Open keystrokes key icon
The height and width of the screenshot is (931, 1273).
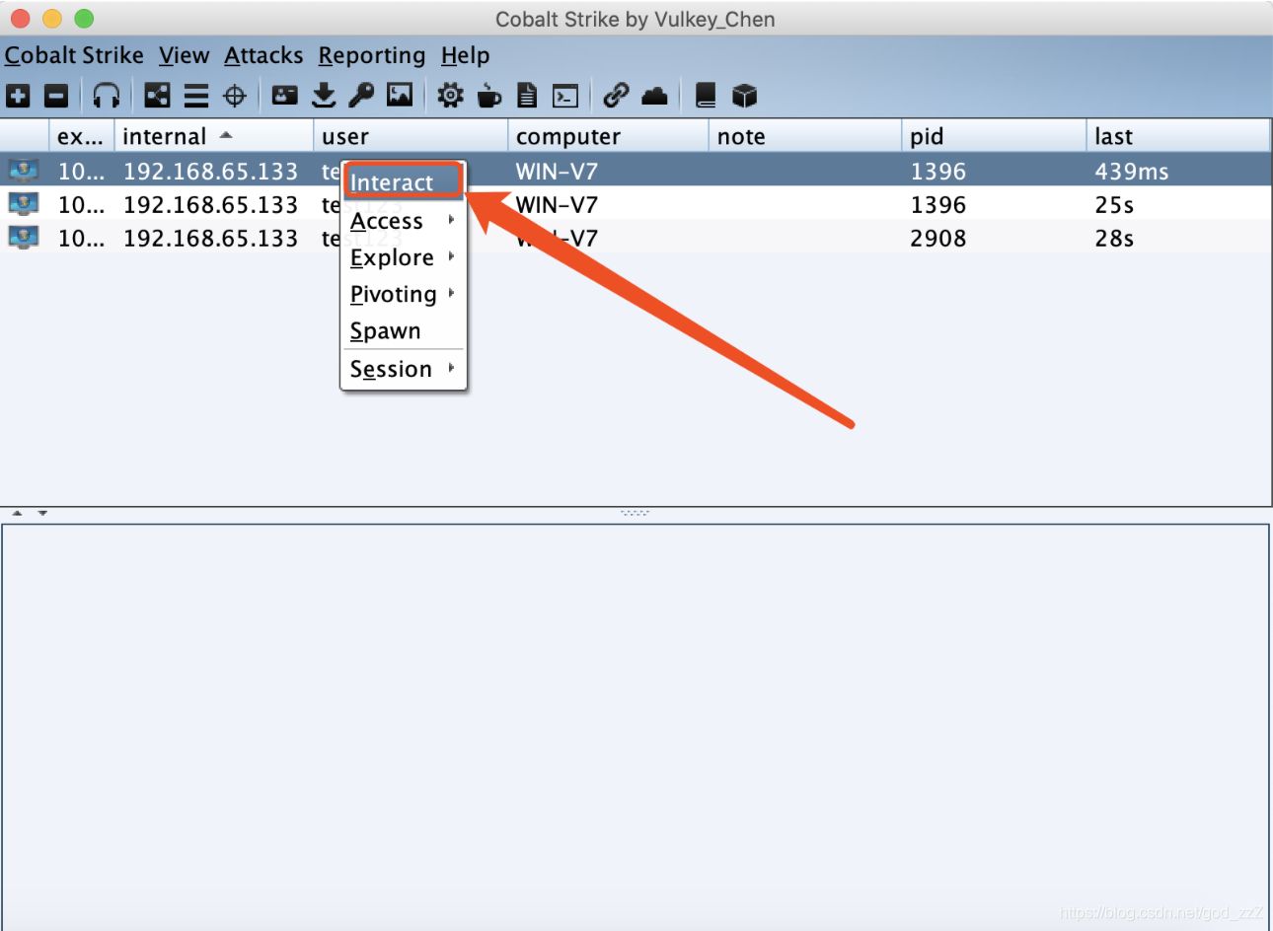(361, 96)
